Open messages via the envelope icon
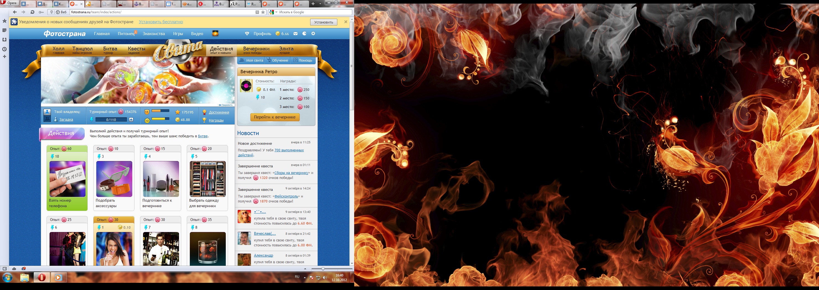This screenshot has width=819, height=290. click(295, 34)
